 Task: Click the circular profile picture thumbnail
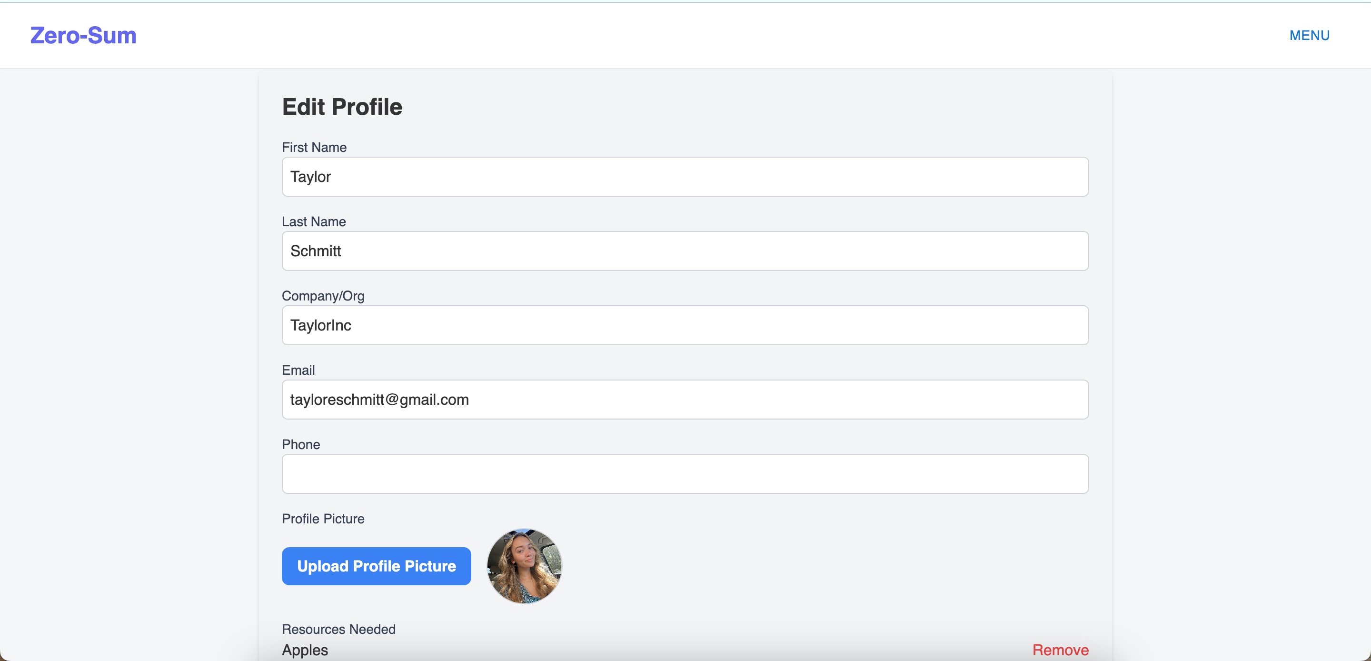click(524, 566)
